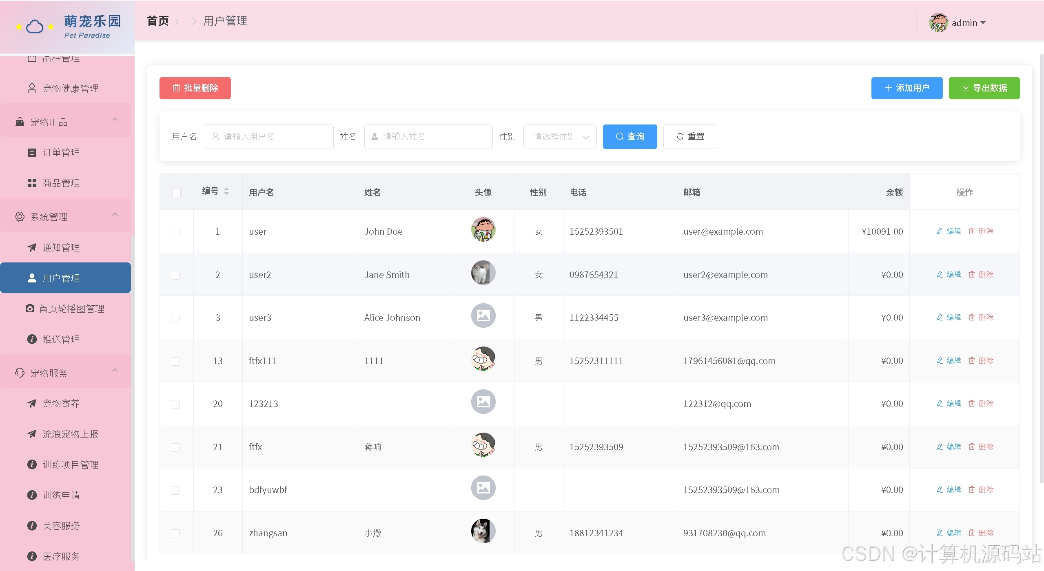Click the pet boarding paper-plane icon
1044x571 pixels.
point(32,403)
